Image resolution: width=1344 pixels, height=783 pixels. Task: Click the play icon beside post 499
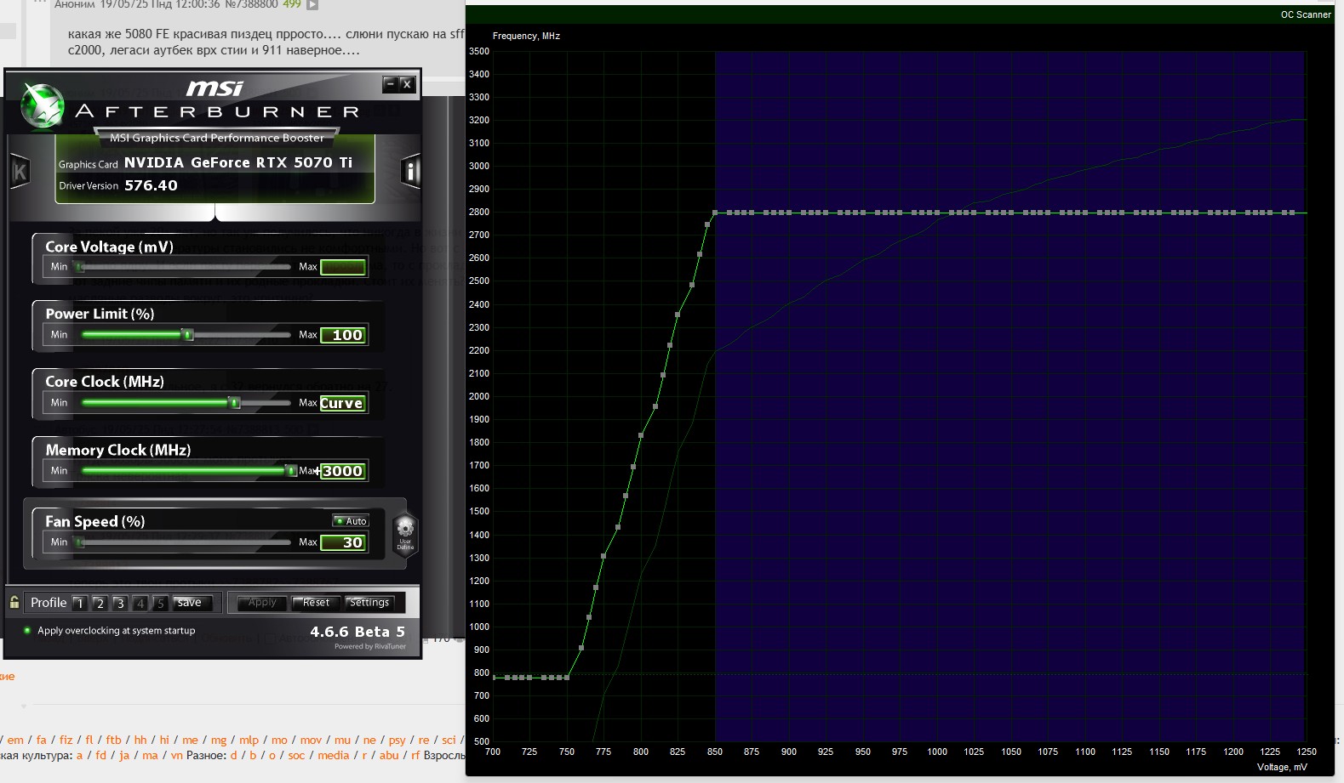click(x=312, y=5)
